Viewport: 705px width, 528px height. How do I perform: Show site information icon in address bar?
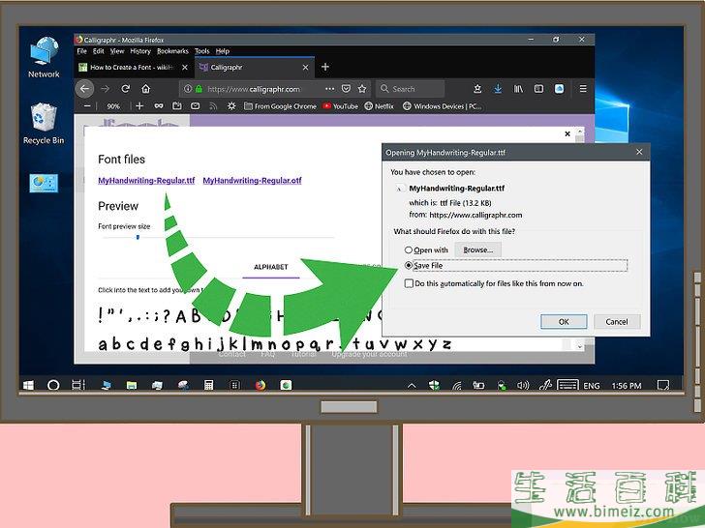[188, 89]
